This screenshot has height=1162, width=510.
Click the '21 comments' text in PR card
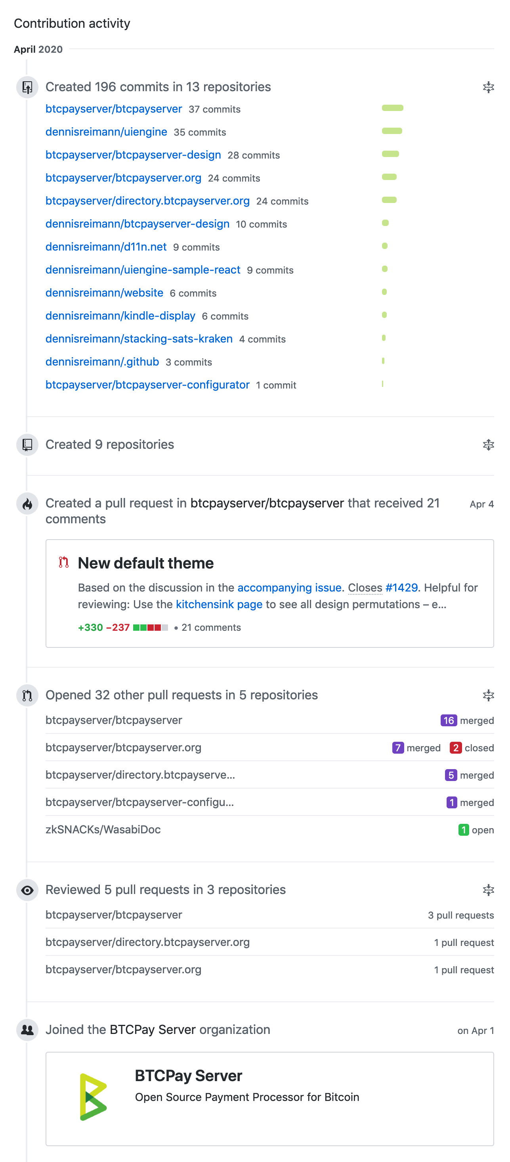pyautogui.click(x=211, y=628)
